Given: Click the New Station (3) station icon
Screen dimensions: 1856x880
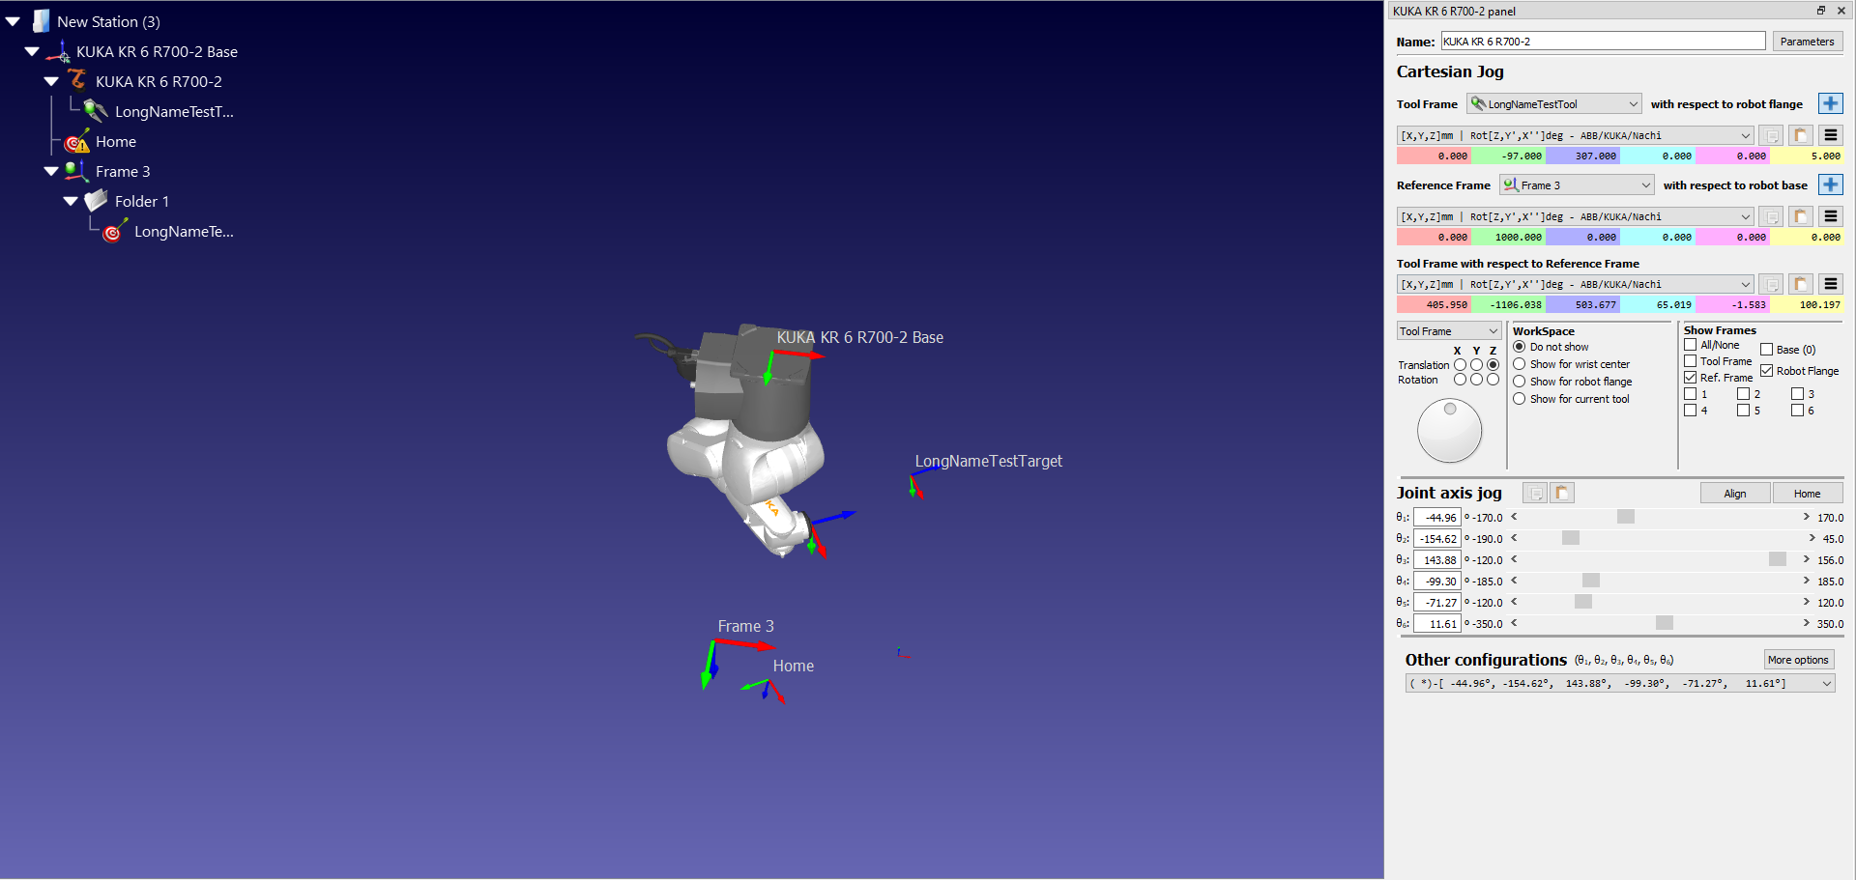Looking at the screenshot, I should click(41, 21).
